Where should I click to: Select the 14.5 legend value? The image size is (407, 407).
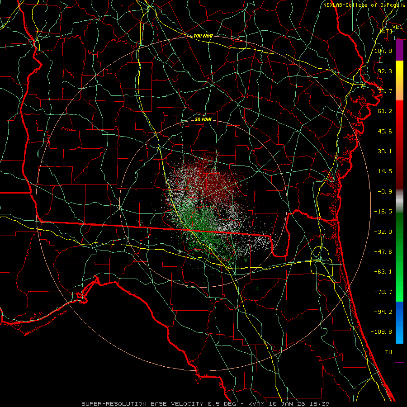(x=385, y=171)
